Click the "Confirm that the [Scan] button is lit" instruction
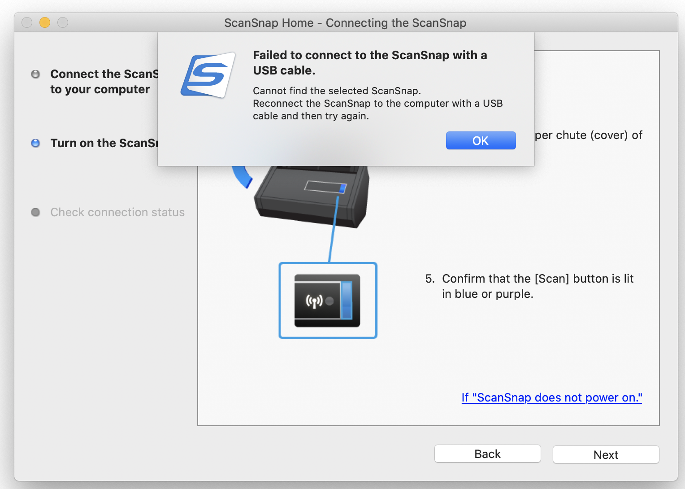 pyautogui.click(x=529, y=286)
